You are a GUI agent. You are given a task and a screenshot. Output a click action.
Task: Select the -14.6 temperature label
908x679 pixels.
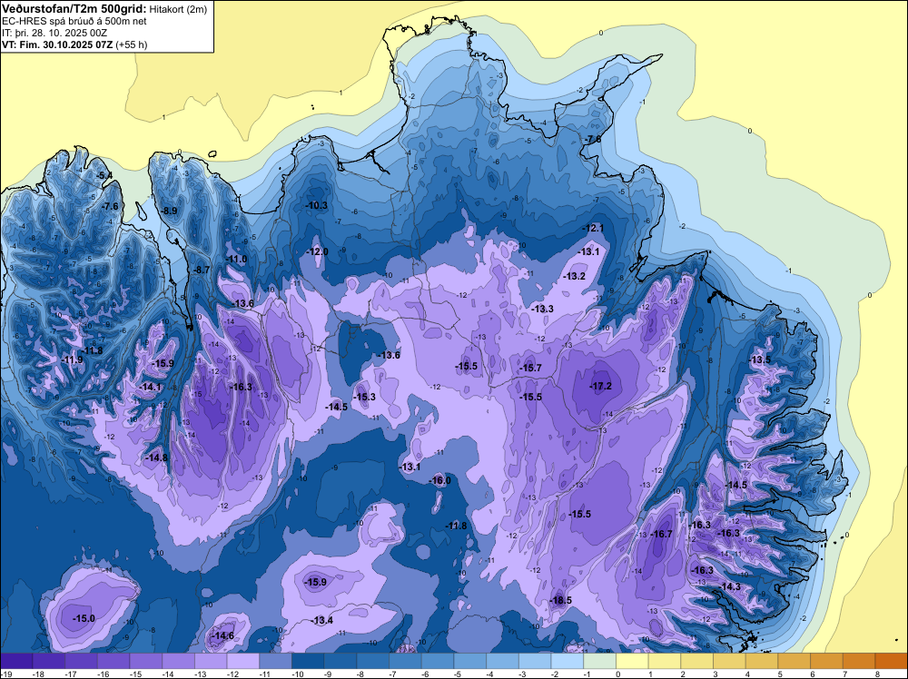click(x=223, y=635)
